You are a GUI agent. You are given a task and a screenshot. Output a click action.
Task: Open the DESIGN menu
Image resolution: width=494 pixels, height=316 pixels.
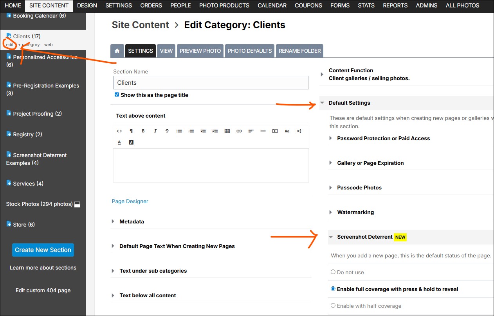click(87, 5)
